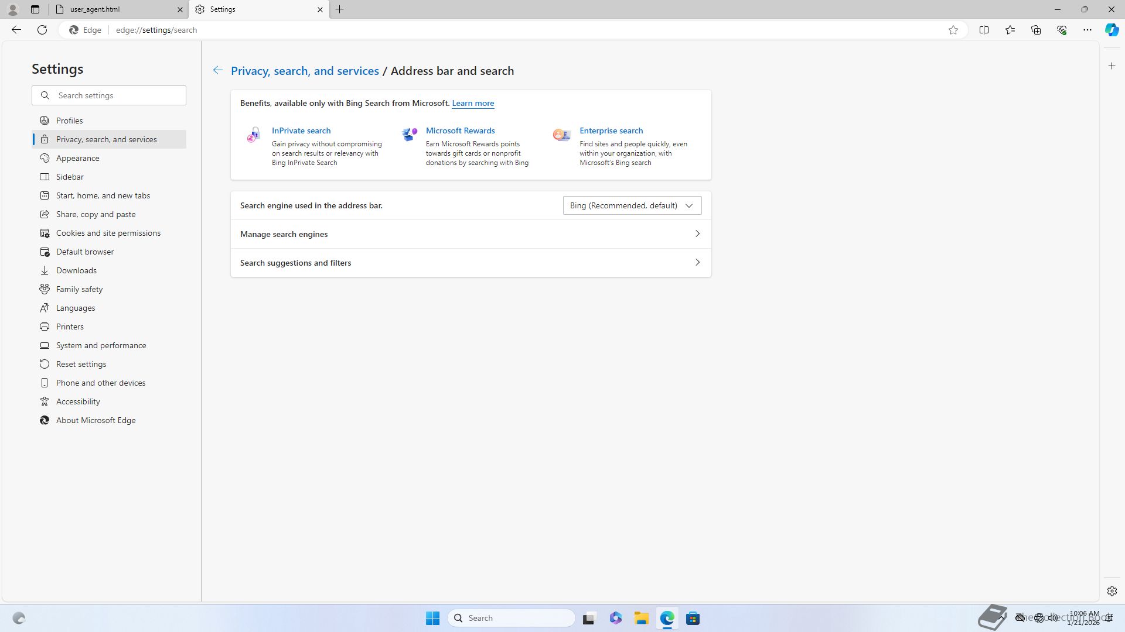The height and width of the screenshot is (632, 1125).
Task: Click the Refresh page icon
Action: tap(42, 30)
